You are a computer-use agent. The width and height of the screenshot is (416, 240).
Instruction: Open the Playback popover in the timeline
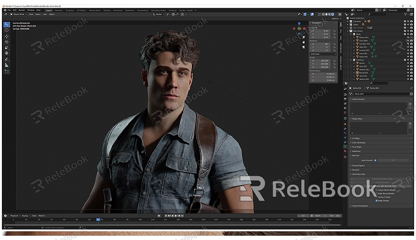(15, 216)
